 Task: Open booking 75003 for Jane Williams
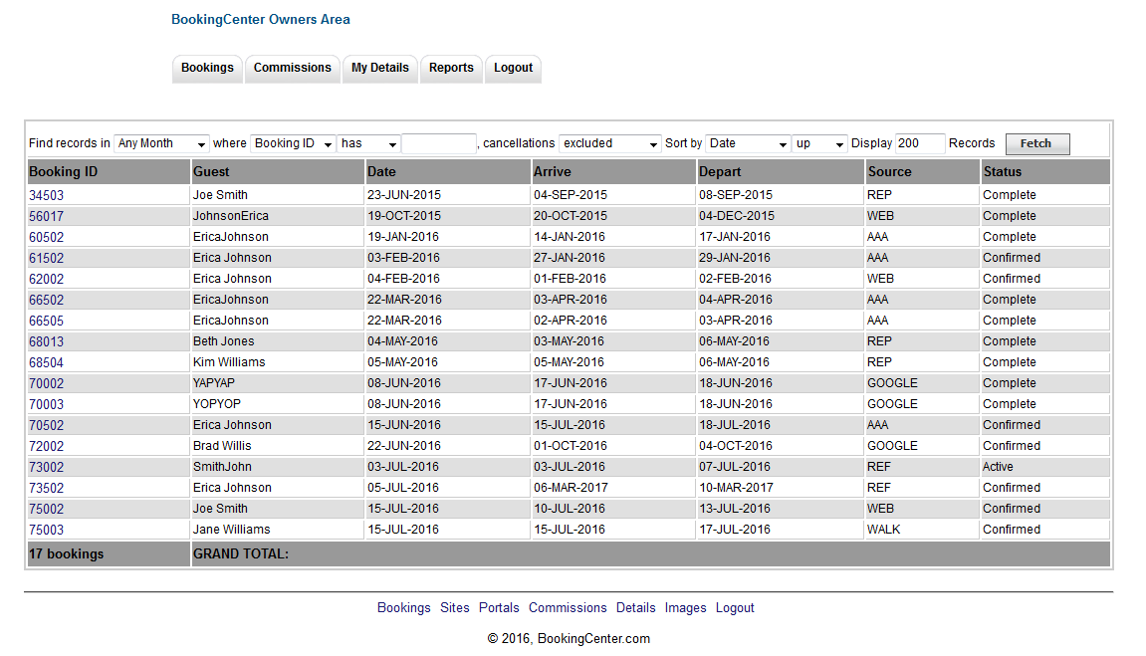pos(46,531)
